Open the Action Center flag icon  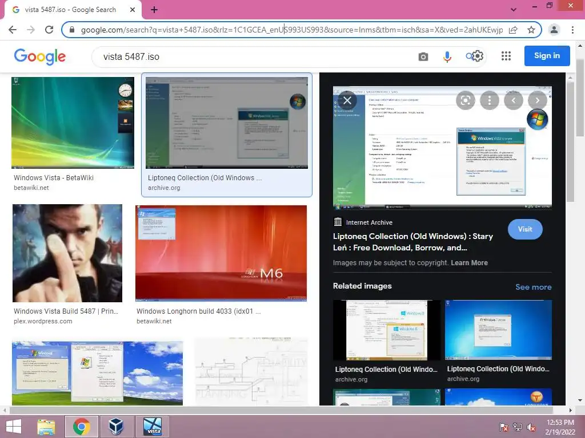pyautogui.click(x=504, y=427)
